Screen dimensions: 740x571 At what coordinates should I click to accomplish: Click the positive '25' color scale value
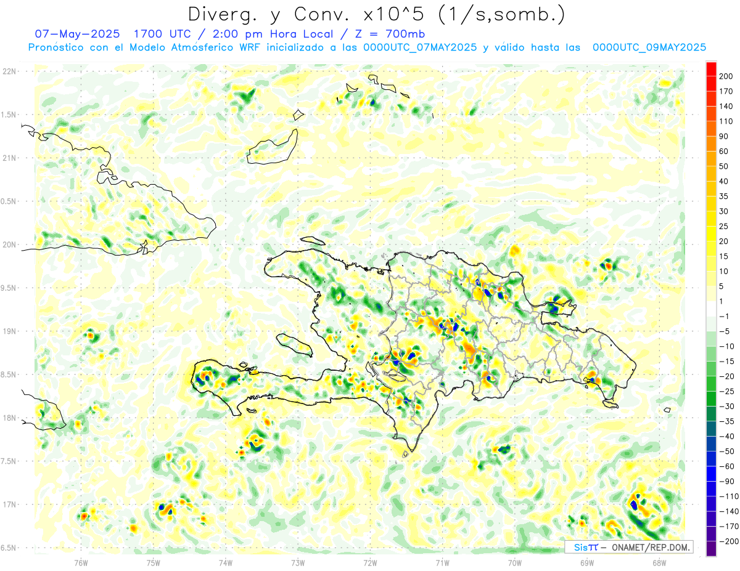tap(725, 227)
